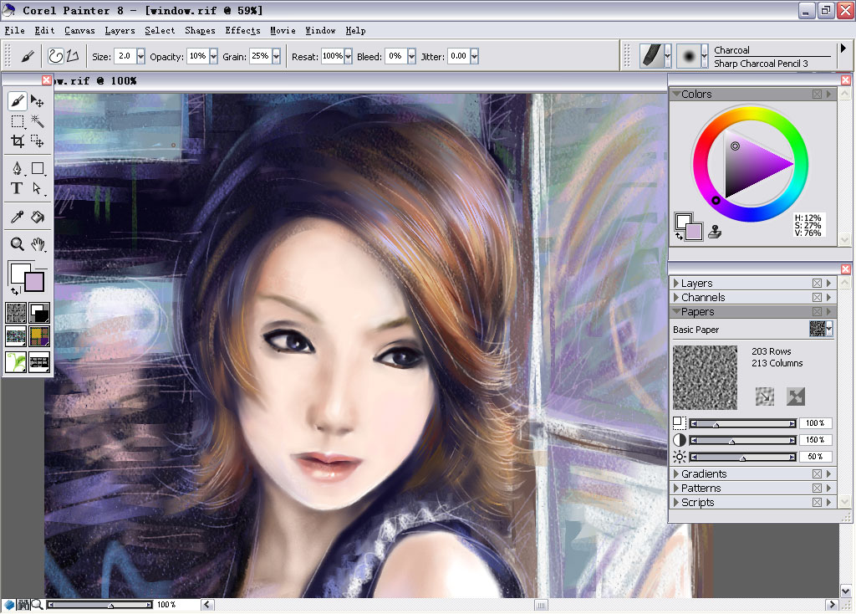Hide the Layers palette using its X box

(x=817, y=283)
